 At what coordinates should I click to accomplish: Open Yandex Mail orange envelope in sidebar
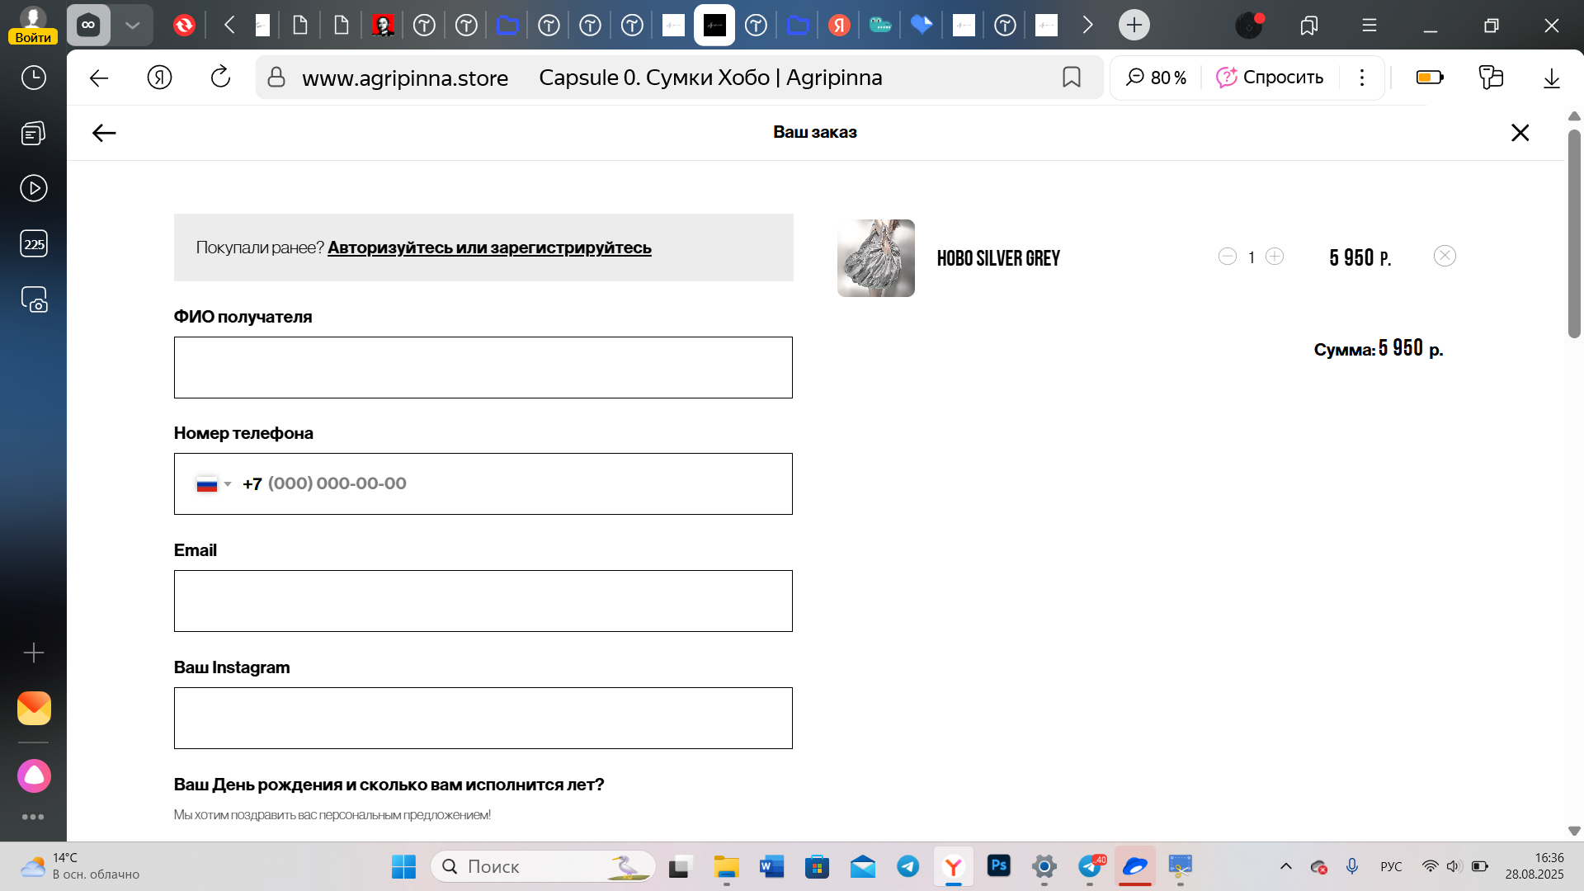34,709
